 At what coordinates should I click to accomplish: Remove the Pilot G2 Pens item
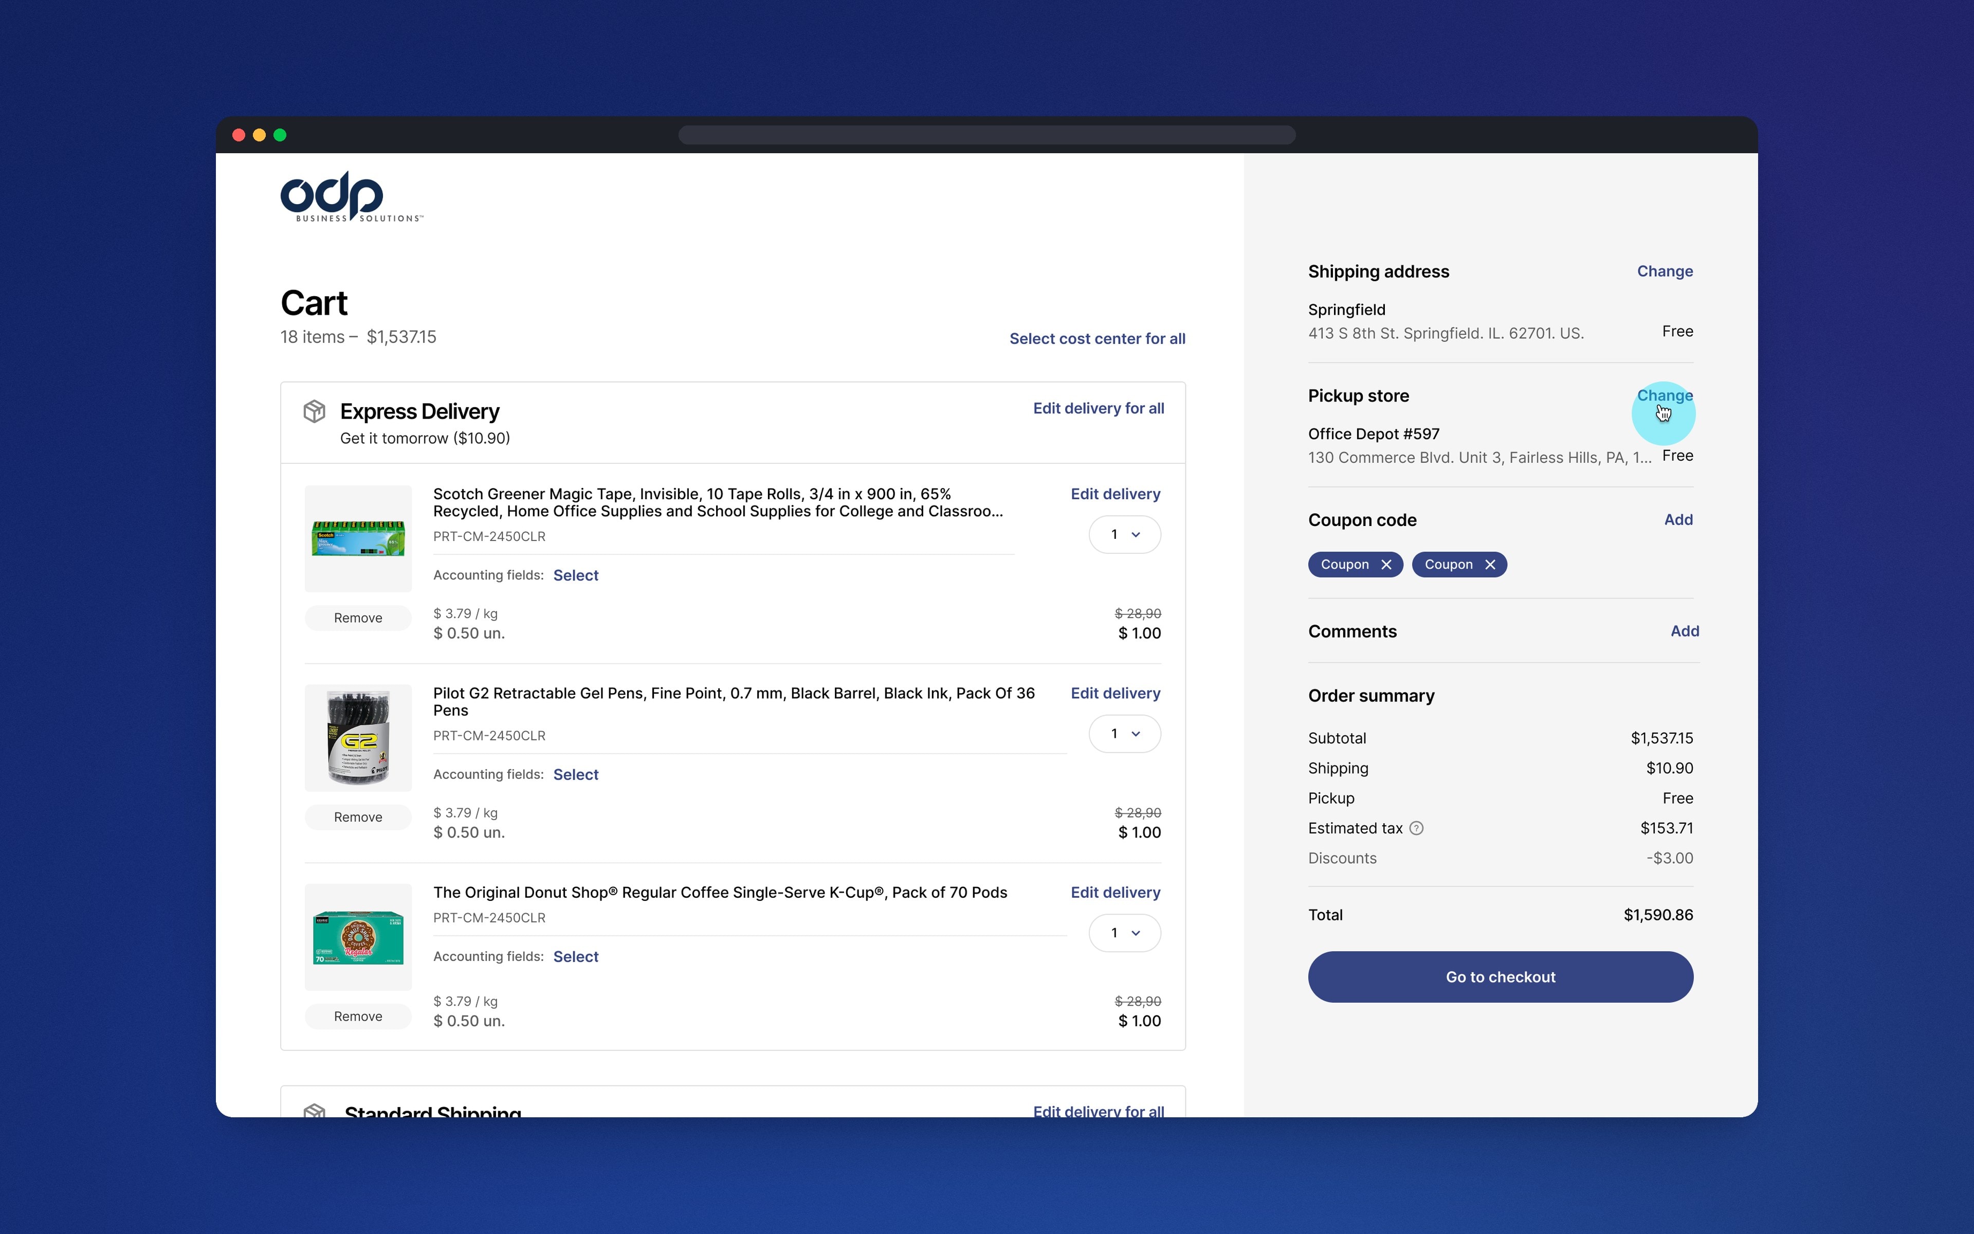pos(358,817)
